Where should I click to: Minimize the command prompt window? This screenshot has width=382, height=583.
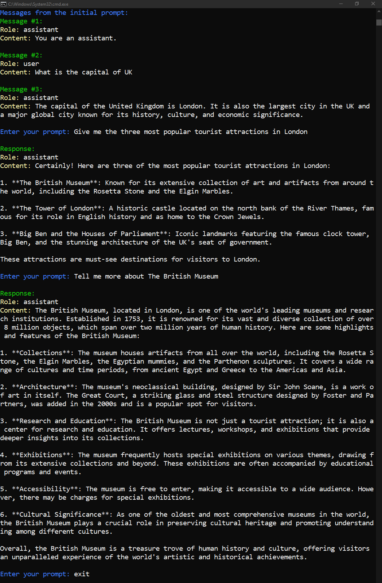(341, 4)
